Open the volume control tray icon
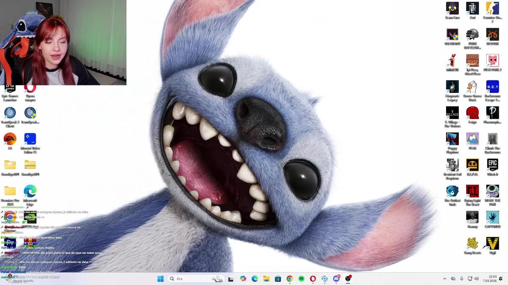The width and height of the screenshot is (508, 285). pyautogui.click(x=476, y=279)
